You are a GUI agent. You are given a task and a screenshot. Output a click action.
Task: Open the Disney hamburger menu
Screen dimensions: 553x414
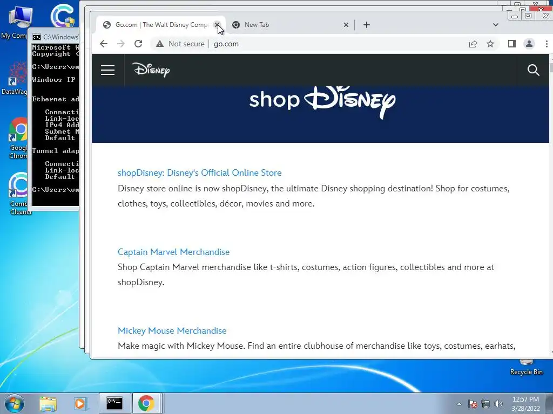107,70
